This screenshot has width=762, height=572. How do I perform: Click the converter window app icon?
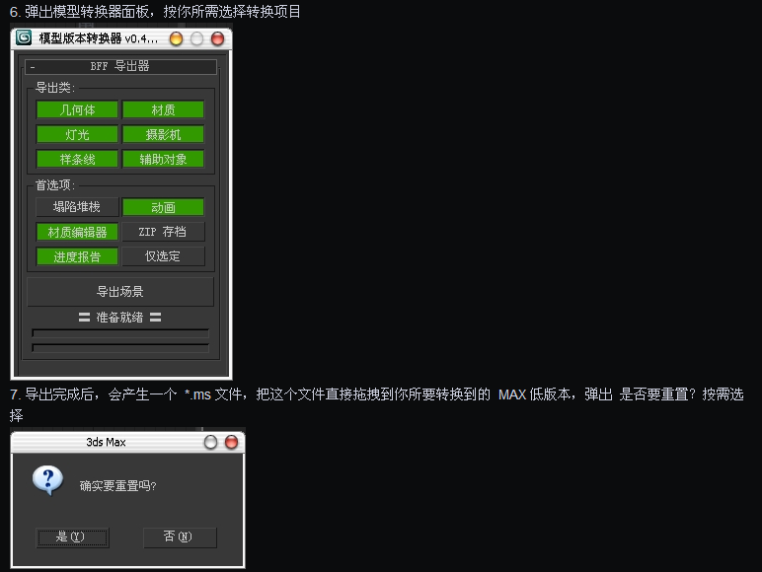tap(24, 37)
